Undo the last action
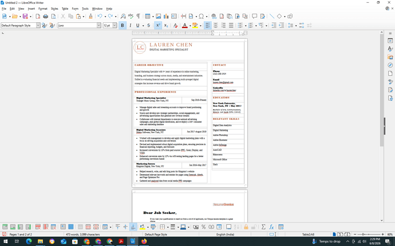This screenshot has width=395, height=246. (x=100, y=17)
